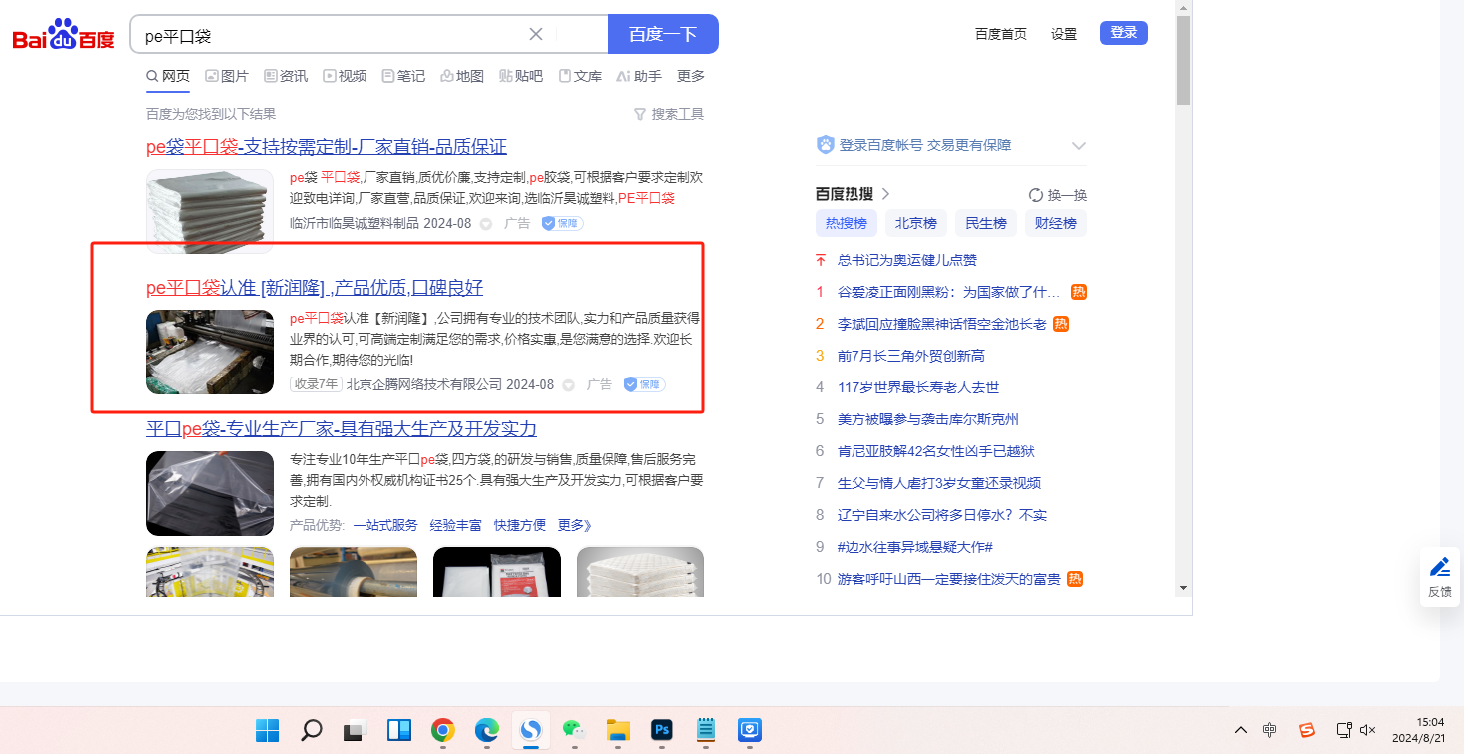Show hidden system tray icons

point(1240,730)
